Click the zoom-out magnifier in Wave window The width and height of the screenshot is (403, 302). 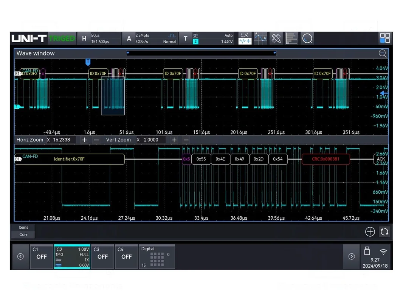click(383, 53)
